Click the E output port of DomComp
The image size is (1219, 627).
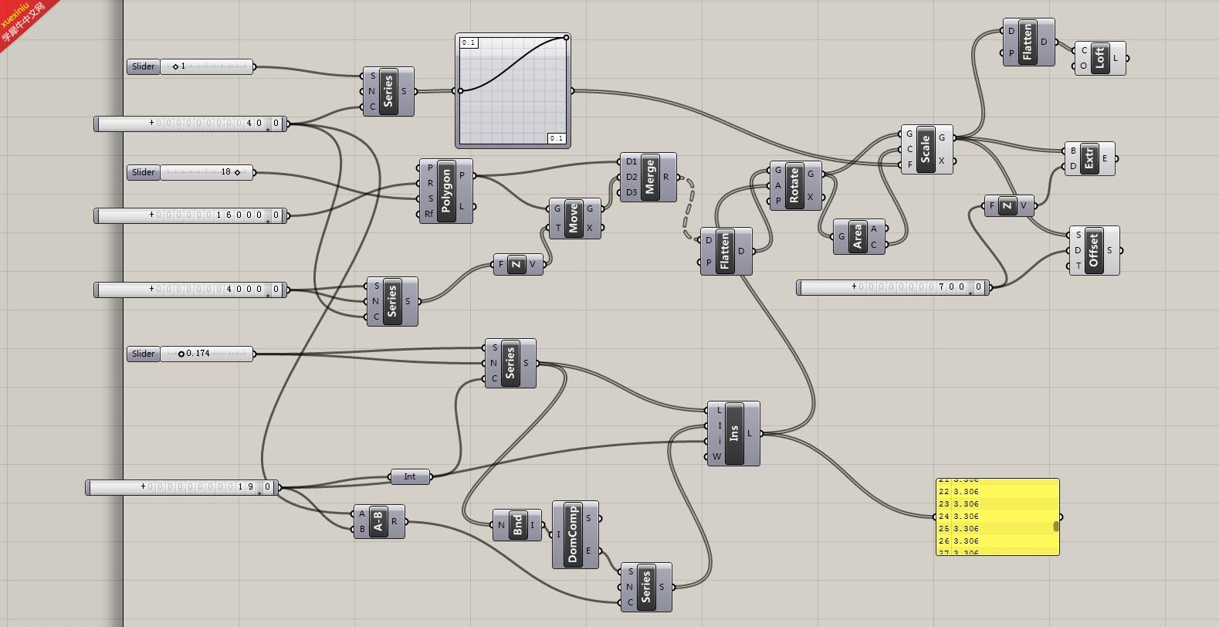(588, 551)
